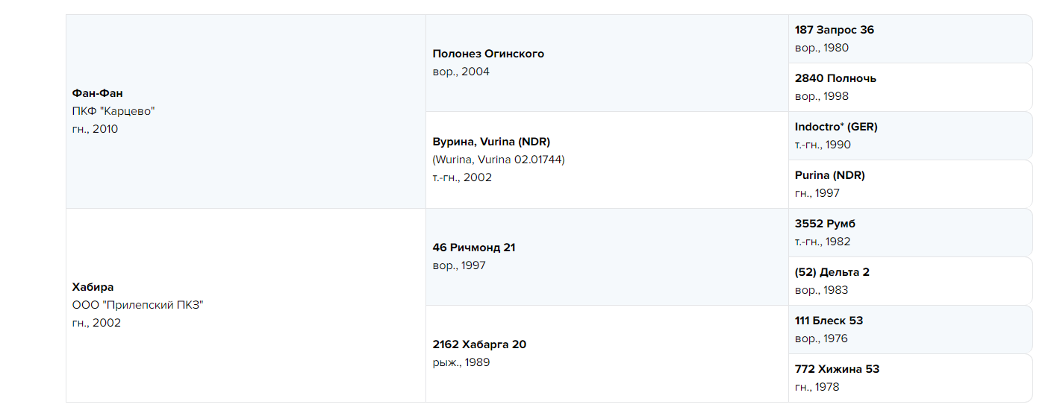Click Indoctro т.-гн., 1990 details line
1054x419 pixels.
[823, 145]
